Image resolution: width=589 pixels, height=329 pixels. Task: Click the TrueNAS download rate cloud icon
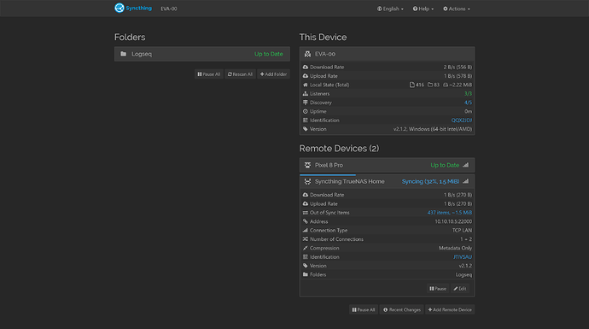(306, 195)
